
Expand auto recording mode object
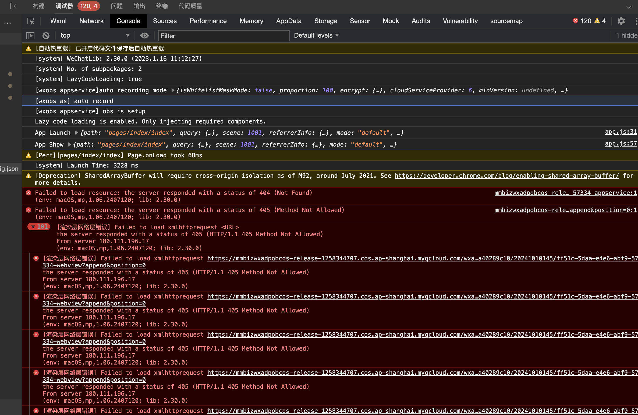173,90
